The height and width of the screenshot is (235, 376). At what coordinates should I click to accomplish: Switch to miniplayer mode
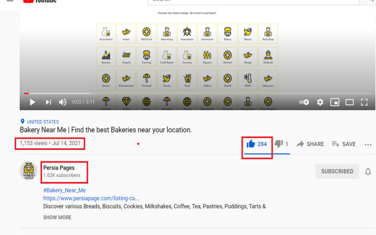(335, 102)
